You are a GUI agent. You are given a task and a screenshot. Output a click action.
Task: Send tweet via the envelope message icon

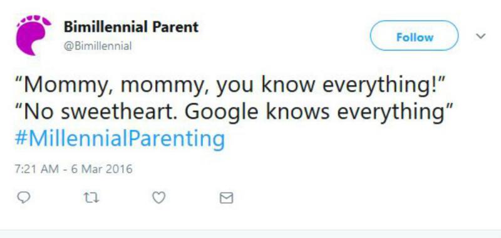pyautogui.click(x=227, y=198)
